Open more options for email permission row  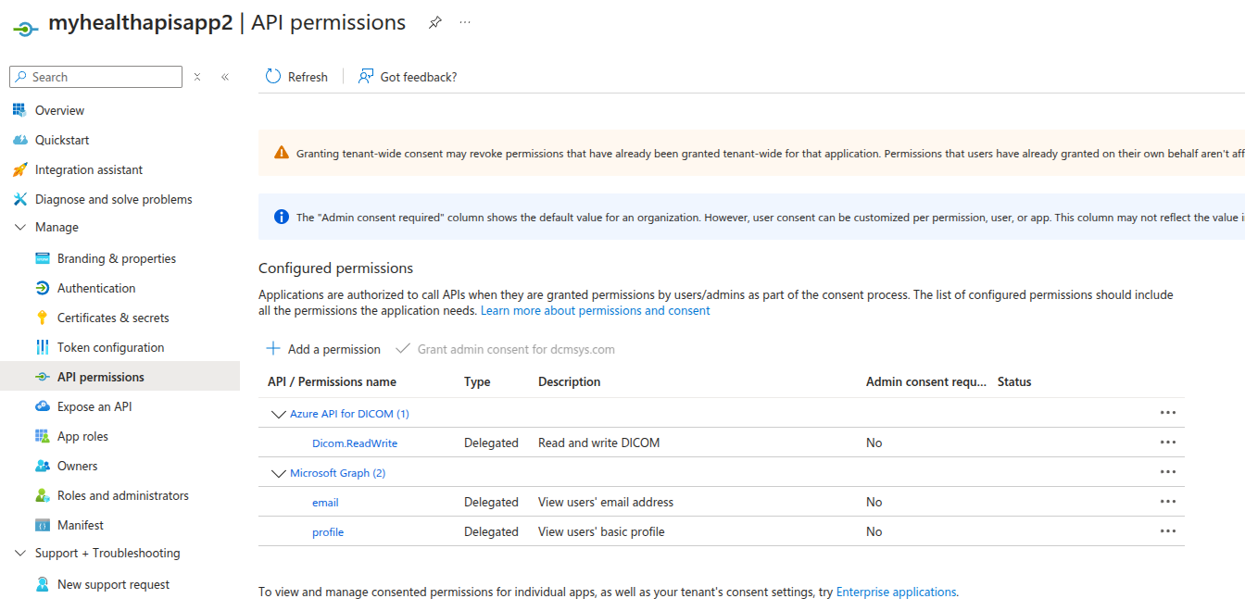click(x=1167, y=502)
